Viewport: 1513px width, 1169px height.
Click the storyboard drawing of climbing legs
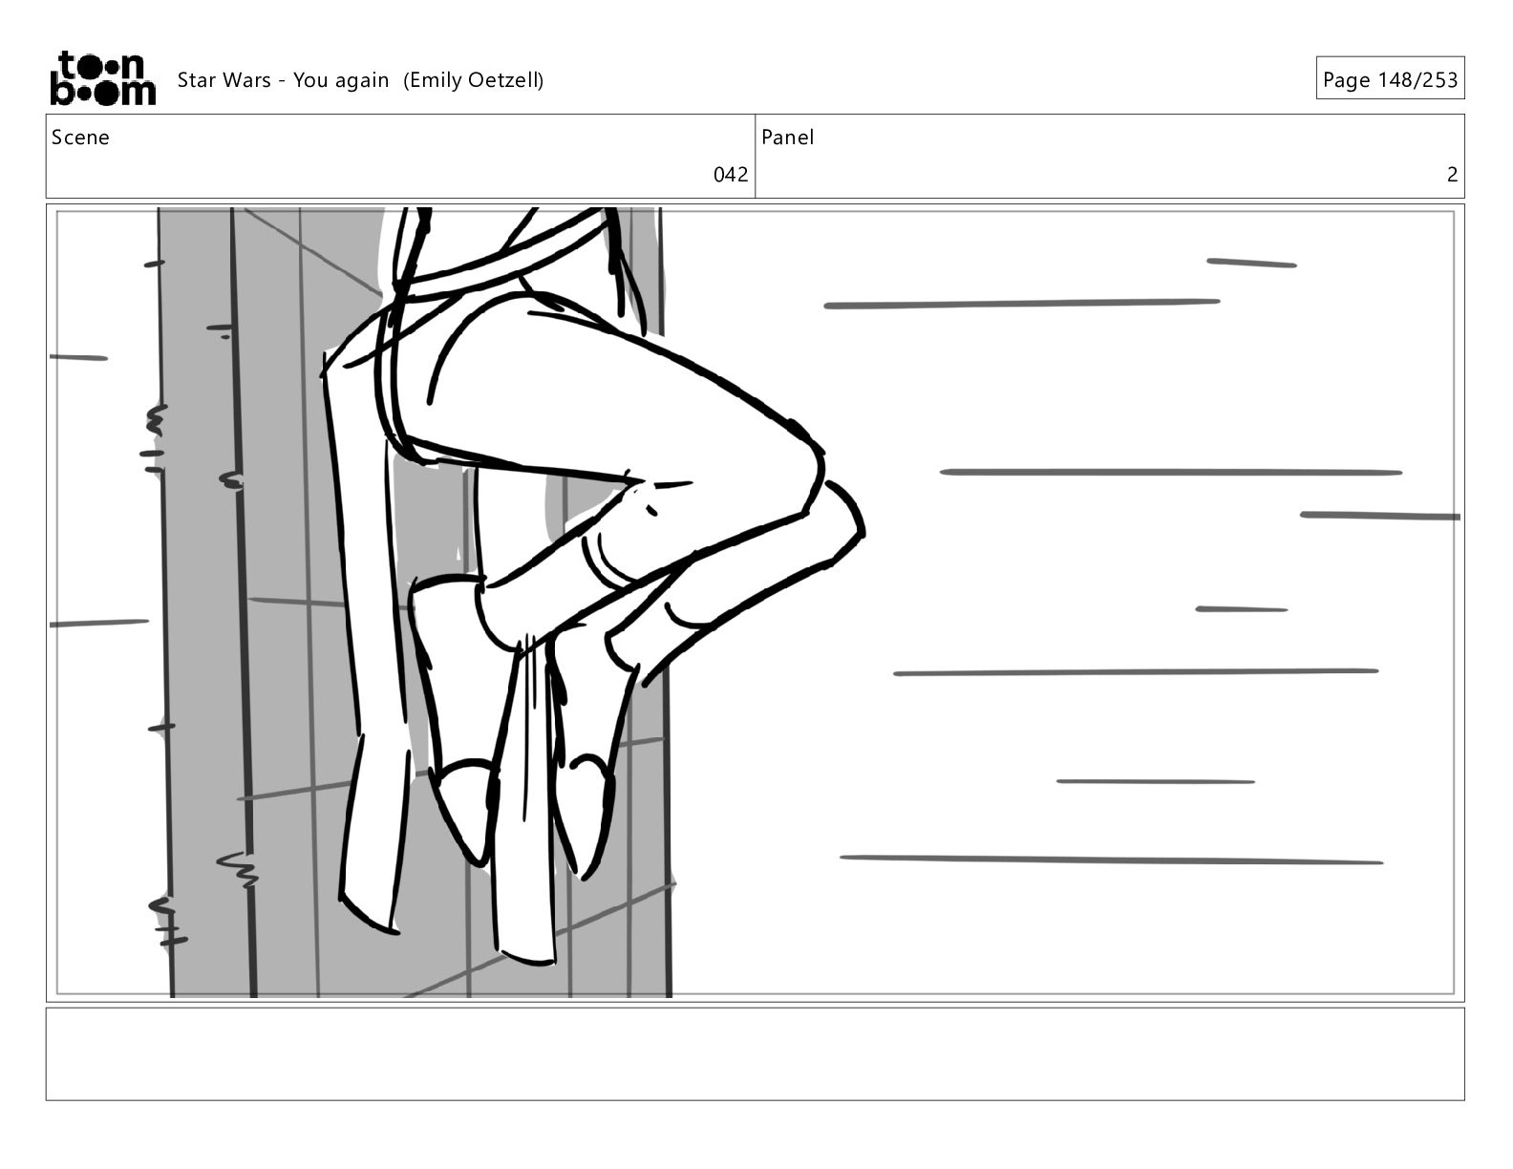click(755, 603)
